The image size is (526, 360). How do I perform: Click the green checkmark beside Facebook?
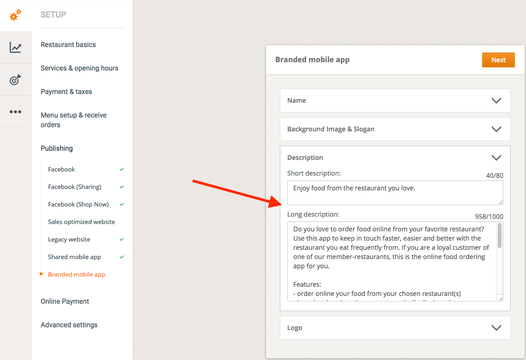122,170
